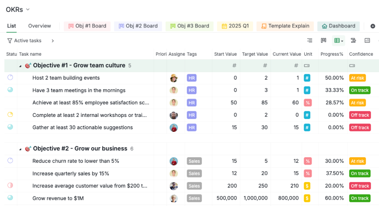Click Unit summary icon in Objective #1 header
The image size is (379, 206).
click(307, 66)
